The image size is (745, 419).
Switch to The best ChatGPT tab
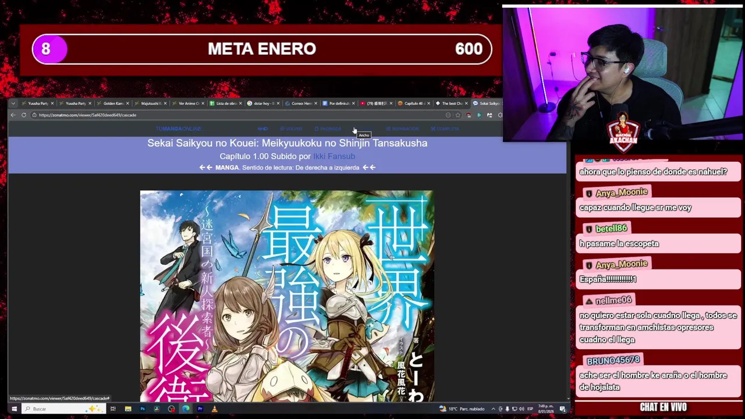[x=450, y=104]
